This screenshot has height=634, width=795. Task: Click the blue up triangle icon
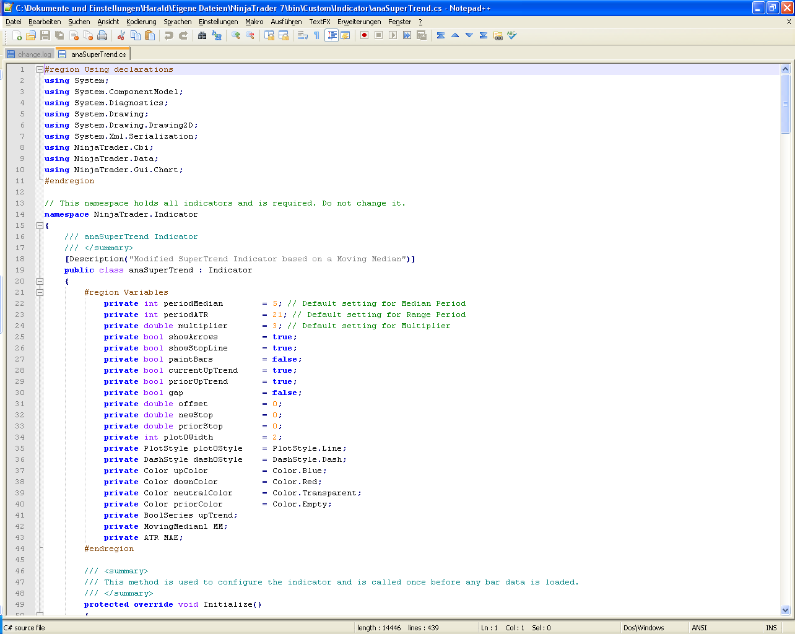455,35
